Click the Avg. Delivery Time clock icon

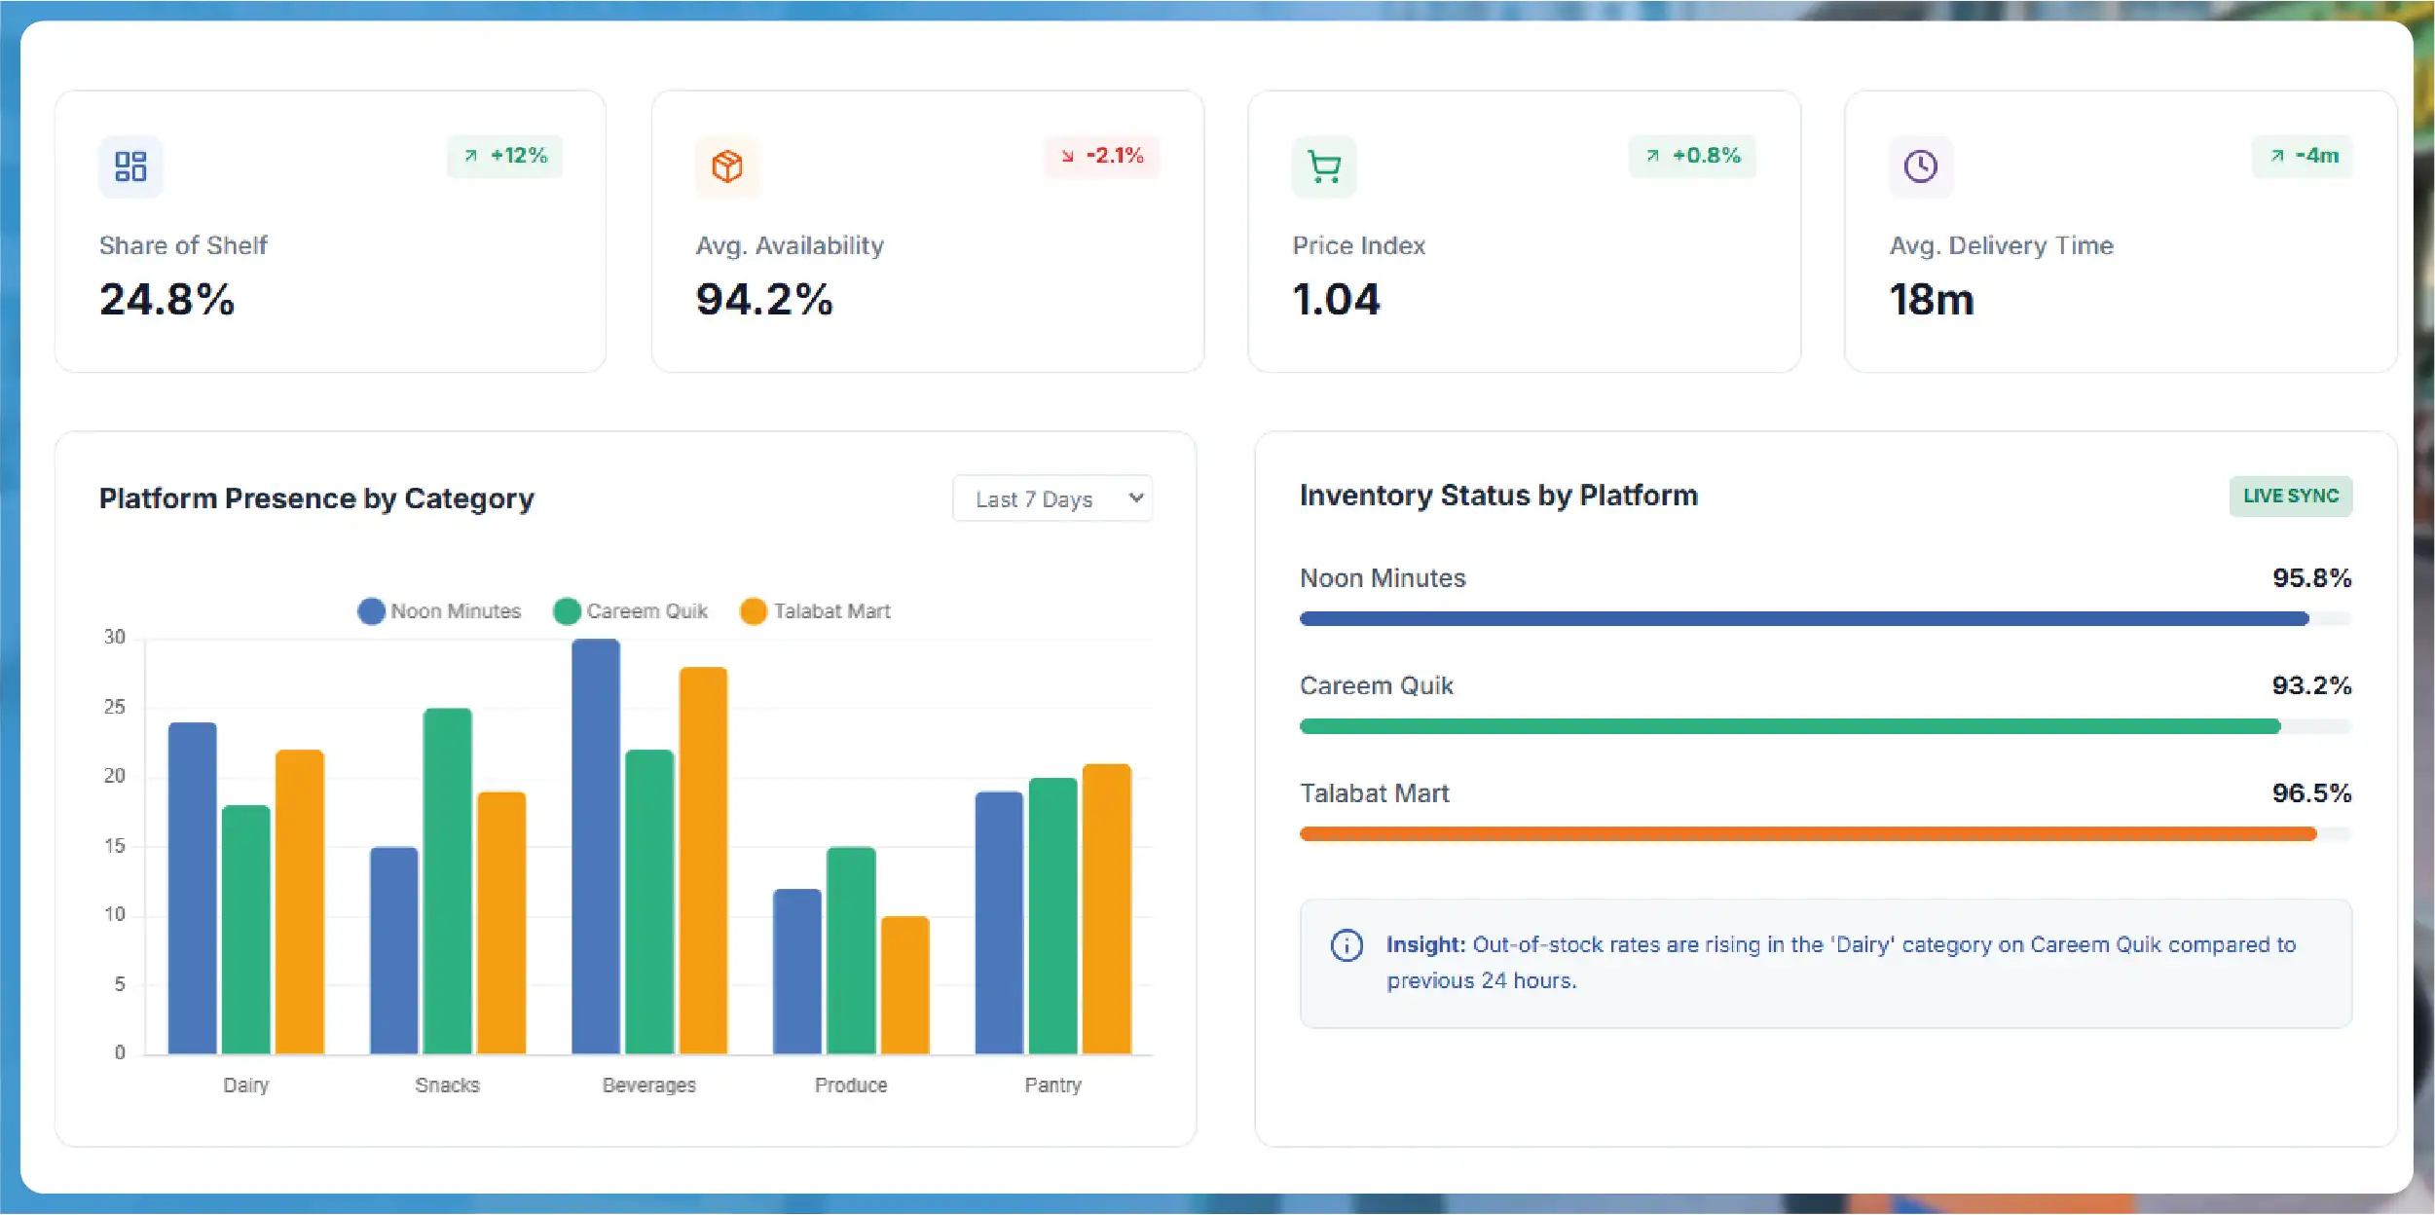coord(1921,166)
